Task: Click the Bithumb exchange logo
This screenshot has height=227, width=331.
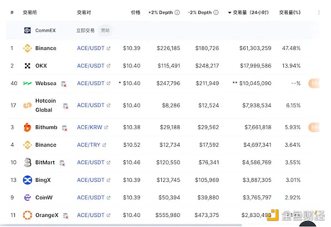Action: coord(27,127)
